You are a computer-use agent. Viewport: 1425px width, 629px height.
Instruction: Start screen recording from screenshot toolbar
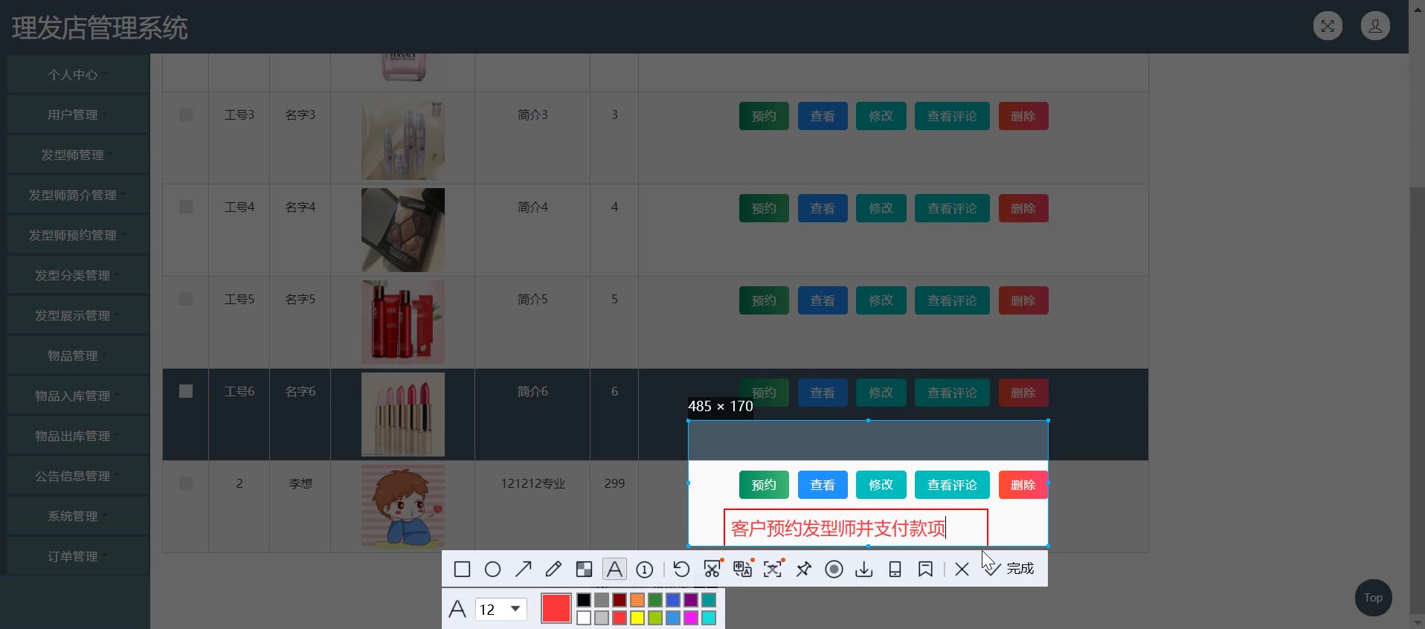(x=834, y=570)
